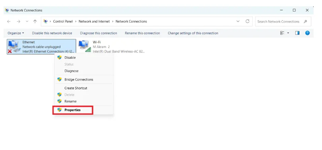Maximize the Network Connections window
Screen dimensions: 322x150
294,10
